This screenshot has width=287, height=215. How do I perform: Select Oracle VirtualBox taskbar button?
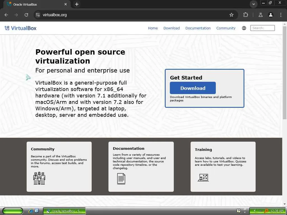click(x=64, y=211)
